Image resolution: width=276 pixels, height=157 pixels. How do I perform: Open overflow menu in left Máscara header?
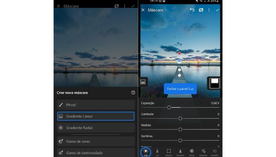[125, 6]
